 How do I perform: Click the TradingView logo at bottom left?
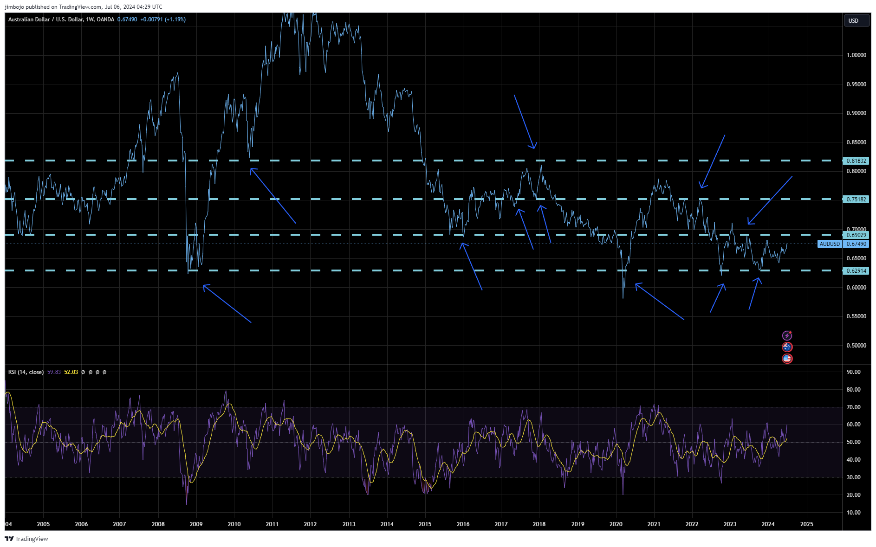(x=26, y=539)
